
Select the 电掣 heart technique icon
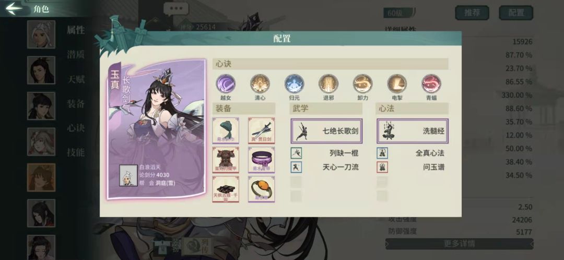click(x=397, y=84)
